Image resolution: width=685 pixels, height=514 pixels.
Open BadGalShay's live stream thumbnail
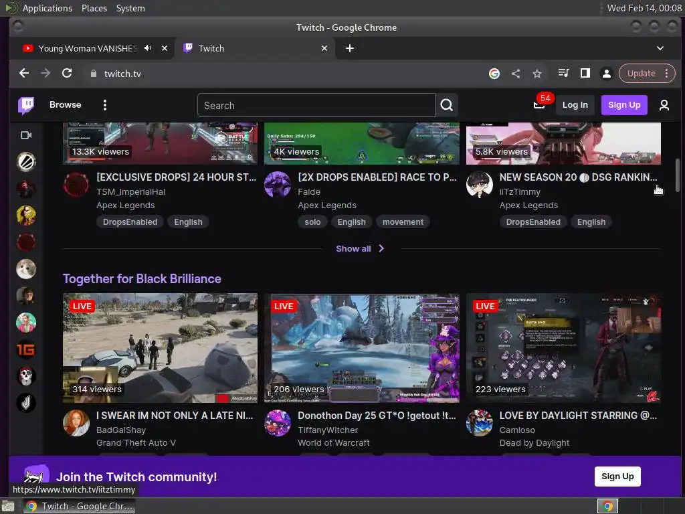click(x=161, y=348)
